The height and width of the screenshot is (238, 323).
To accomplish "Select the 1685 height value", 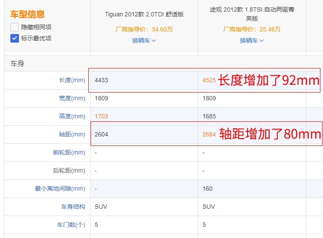I will coord(209,116).
